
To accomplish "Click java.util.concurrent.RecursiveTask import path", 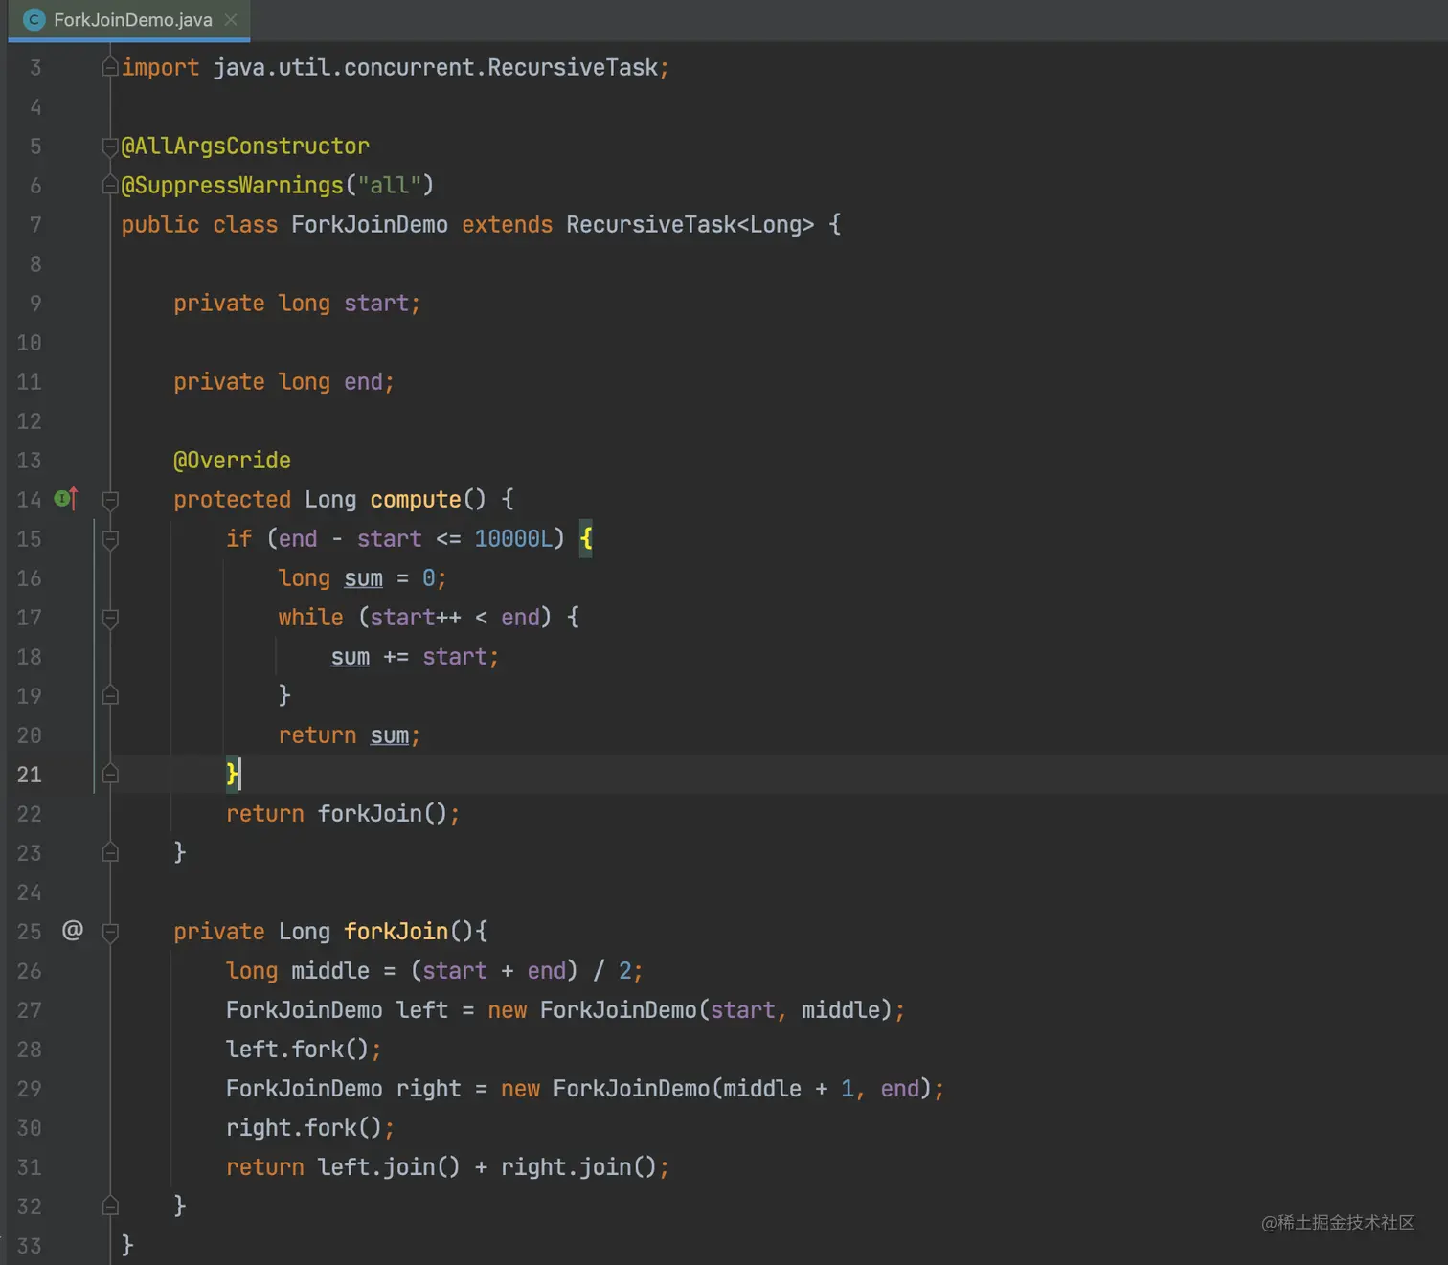I will [436, 68].
